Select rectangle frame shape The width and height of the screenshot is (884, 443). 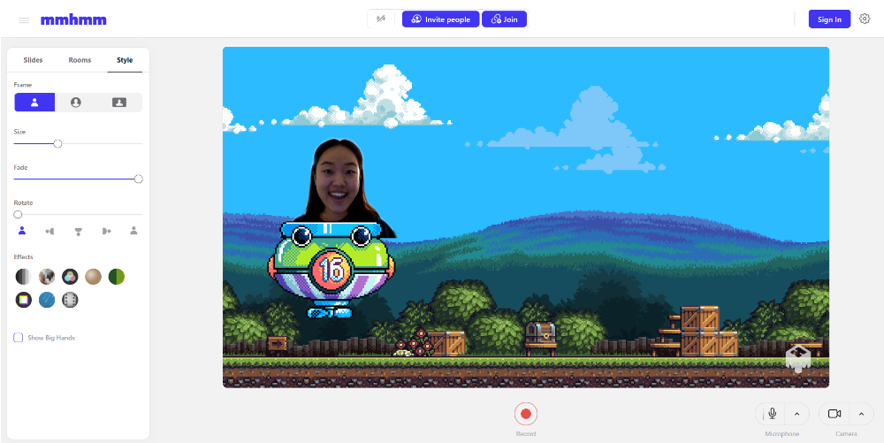[x=119, y=103]
